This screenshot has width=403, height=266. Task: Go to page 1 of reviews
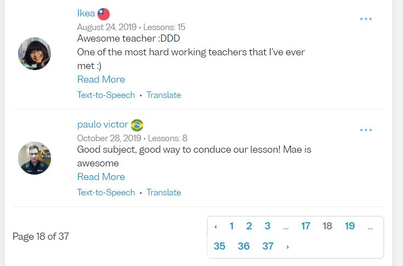pyautogui.click(x=231, y=226)
